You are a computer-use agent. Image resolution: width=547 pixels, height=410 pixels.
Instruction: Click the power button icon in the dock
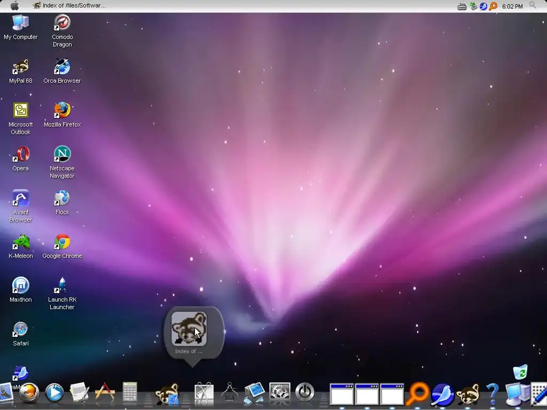pyautogui.click(x=305, y=392)
